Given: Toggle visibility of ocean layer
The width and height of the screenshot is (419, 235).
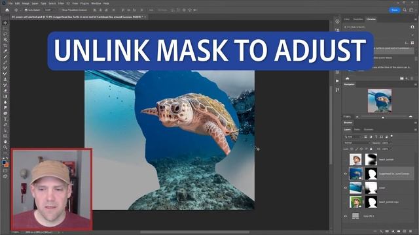Looking at the screenshot, I should tap(345, 188).
